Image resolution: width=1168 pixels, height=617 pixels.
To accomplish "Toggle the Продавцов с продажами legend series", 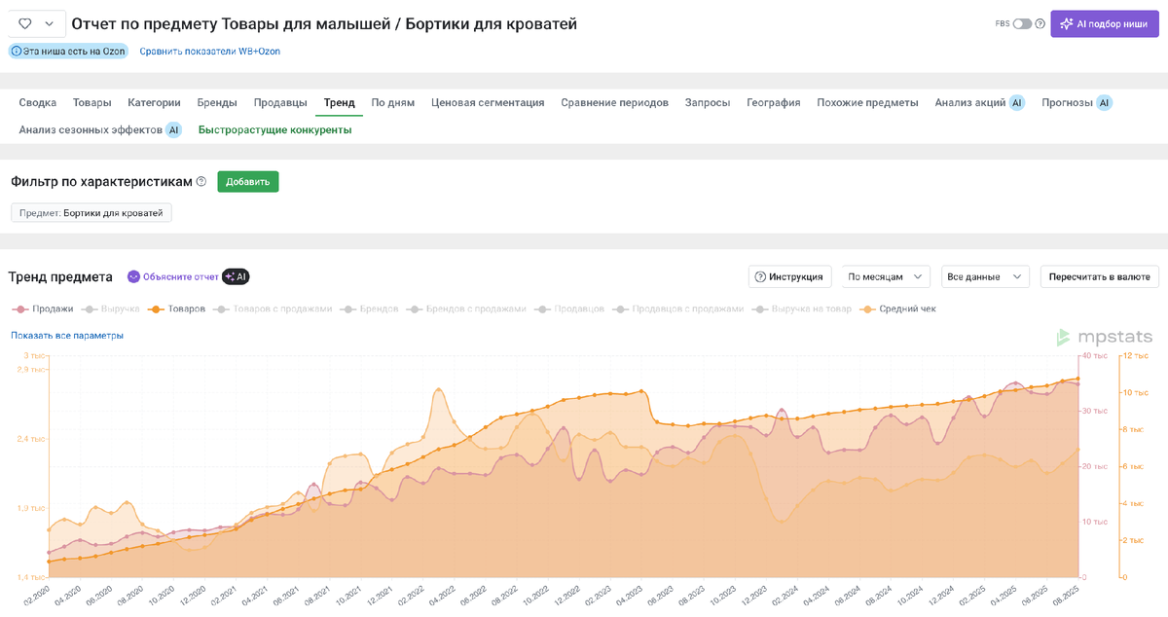I will [x=677, y=308].
